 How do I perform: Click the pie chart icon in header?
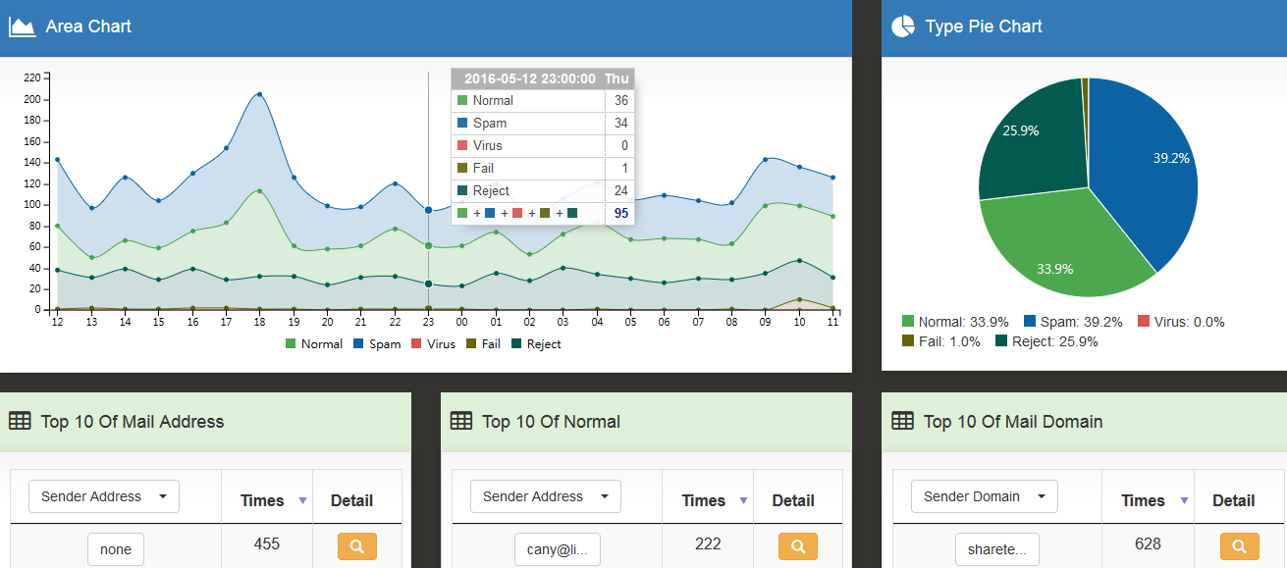[902, 26]
